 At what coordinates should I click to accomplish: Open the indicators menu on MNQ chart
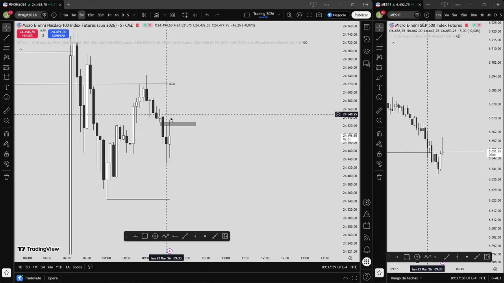point(157,15)
